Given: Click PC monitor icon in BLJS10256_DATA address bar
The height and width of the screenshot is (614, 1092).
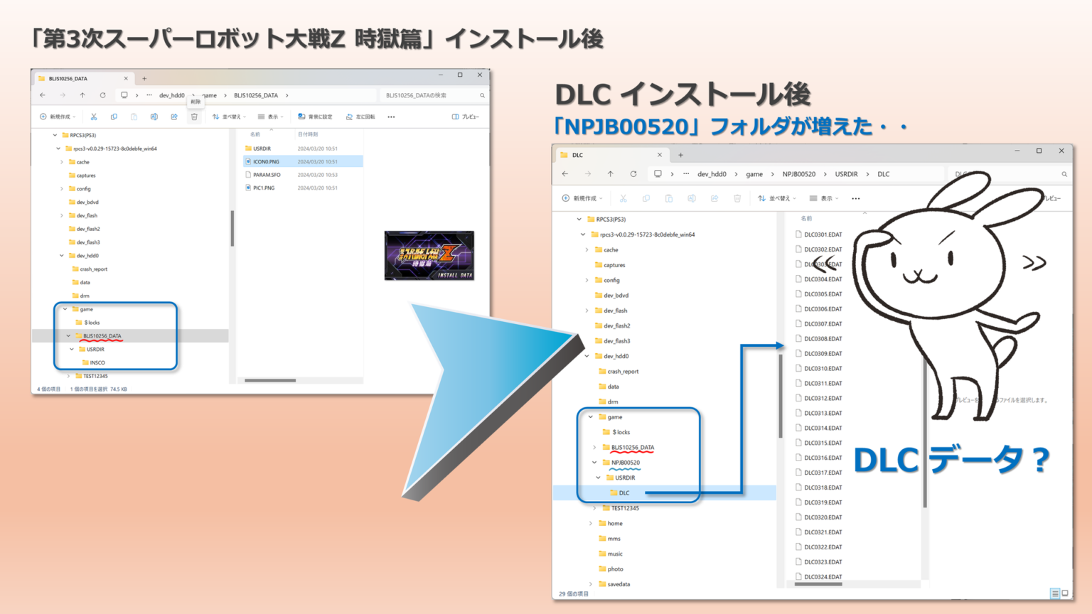Looking at the screenshot, I should click(124, 95).
